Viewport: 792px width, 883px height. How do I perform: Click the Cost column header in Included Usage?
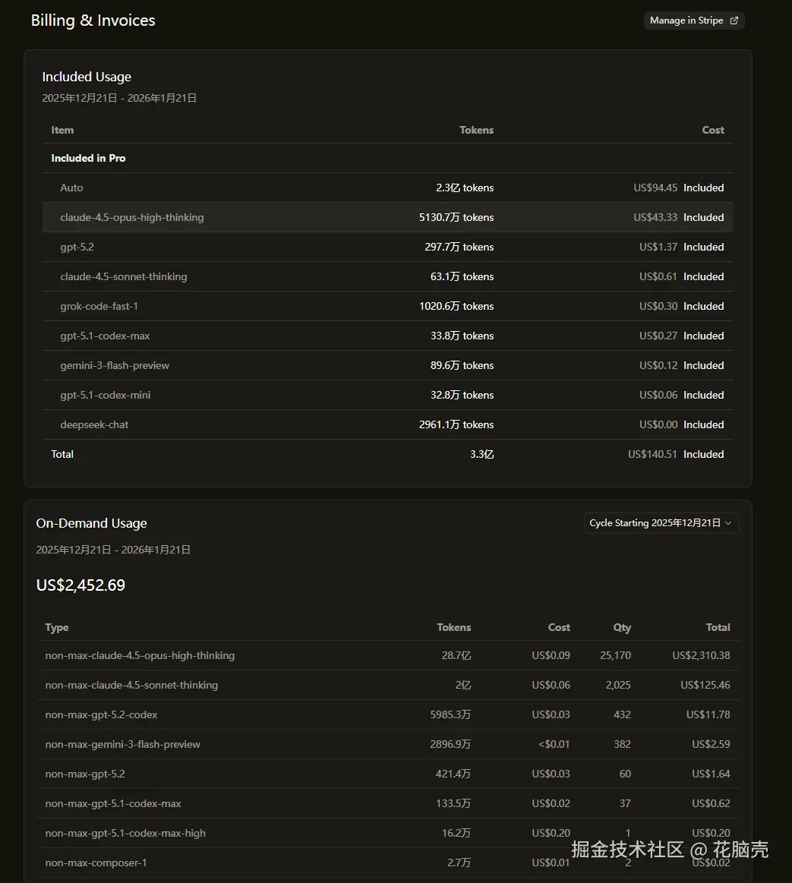click(712, 130)
